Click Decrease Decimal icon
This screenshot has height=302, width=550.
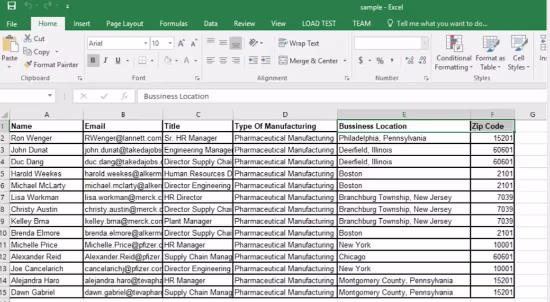point(422,60)
